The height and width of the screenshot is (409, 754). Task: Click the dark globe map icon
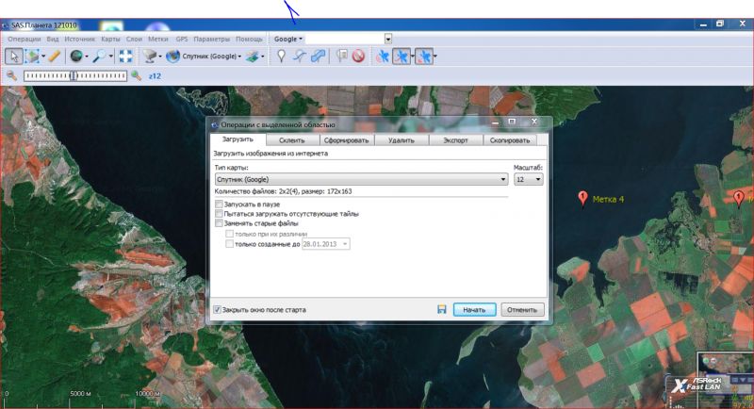(x=76, y=57)
